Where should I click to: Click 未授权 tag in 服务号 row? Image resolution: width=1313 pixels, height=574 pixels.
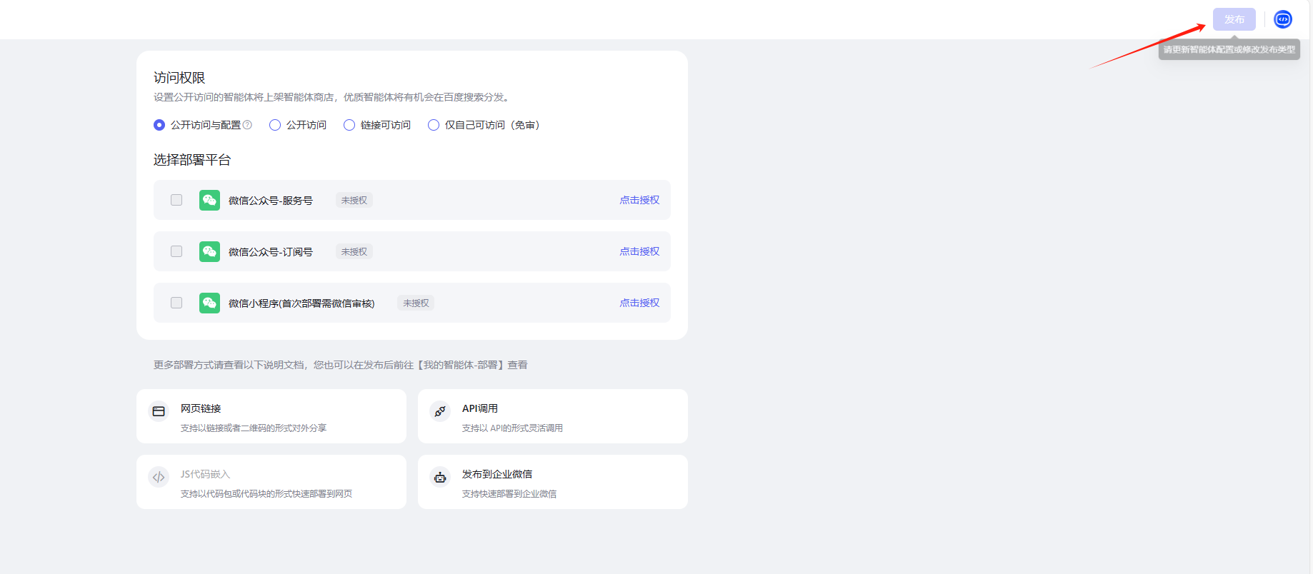coord(354,201)
